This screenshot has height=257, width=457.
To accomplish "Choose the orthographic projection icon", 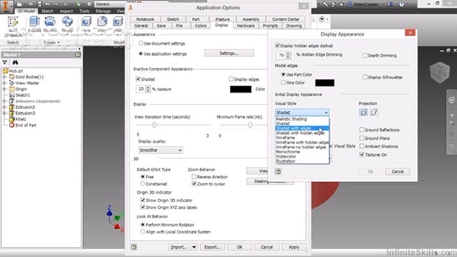I will click(x=364, y=112).
